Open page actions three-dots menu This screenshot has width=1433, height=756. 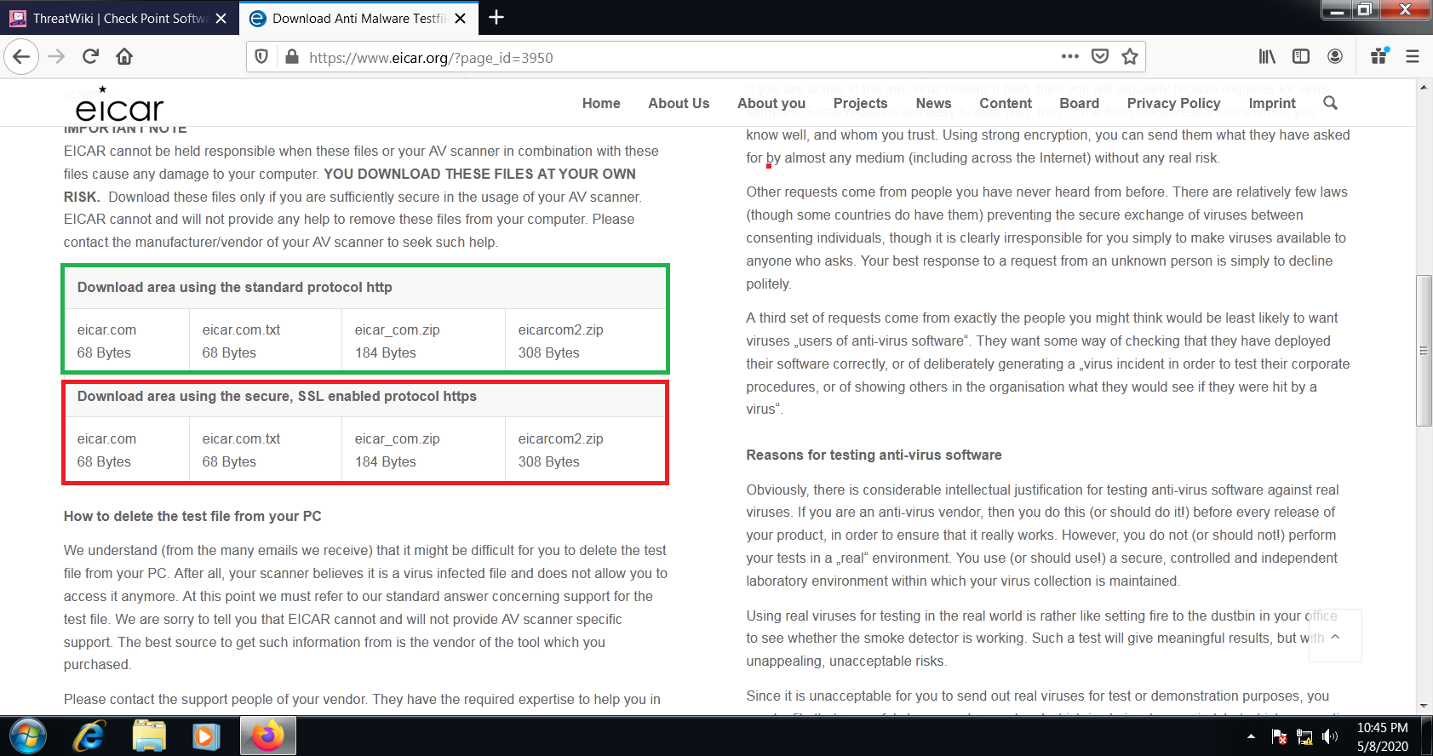point(1070,57)
